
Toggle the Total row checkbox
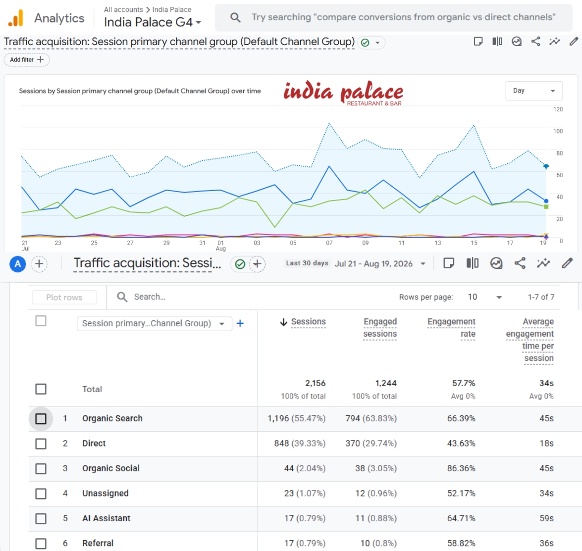(41, 389)
